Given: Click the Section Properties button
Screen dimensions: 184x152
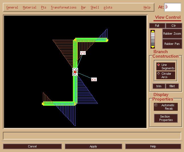Looking at the screenshot, I should pyautogui.click(x=166, y=118).
